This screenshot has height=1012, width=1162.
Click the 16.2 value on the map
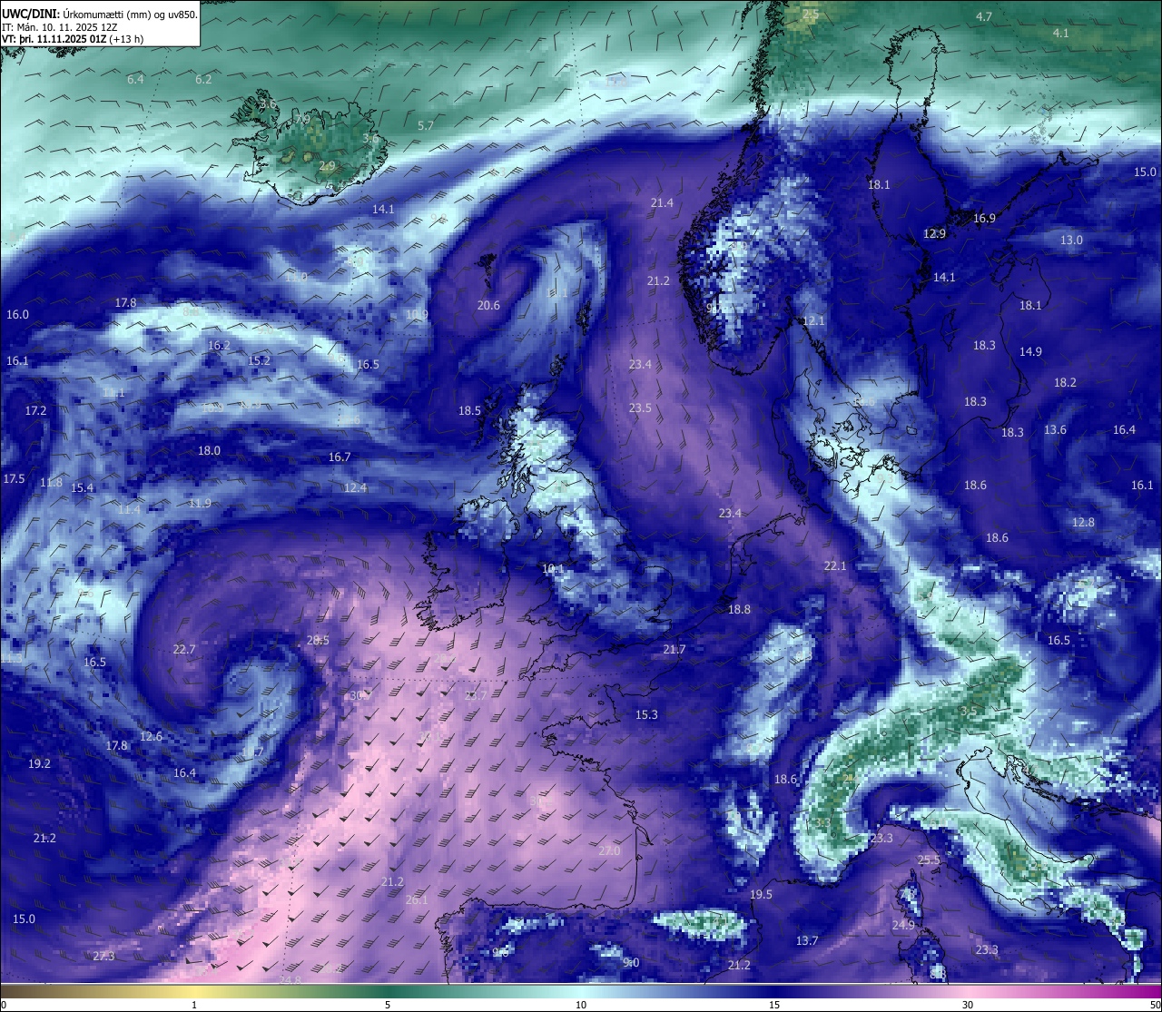coord(219,346)
